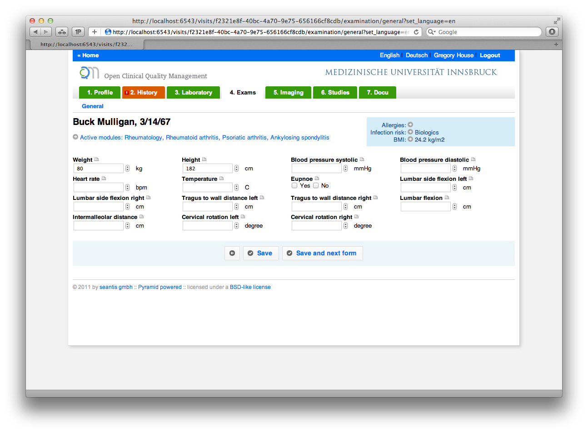Switch to the 5. Imaging tab

coord(288,92)
